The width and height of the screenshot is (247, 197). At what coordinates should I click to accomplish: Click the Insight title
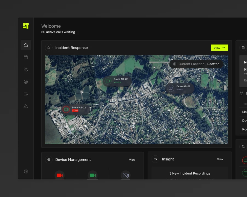click(168, 159)
